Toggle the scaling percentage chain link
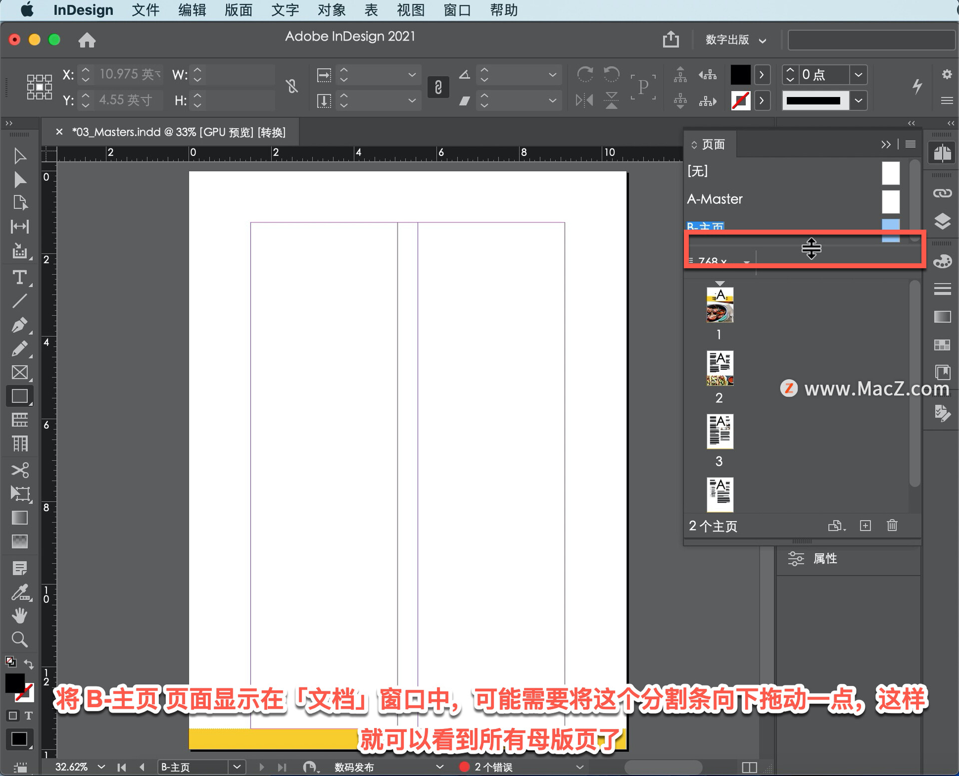This screenshot has height=776, width=959. point(438,87)
